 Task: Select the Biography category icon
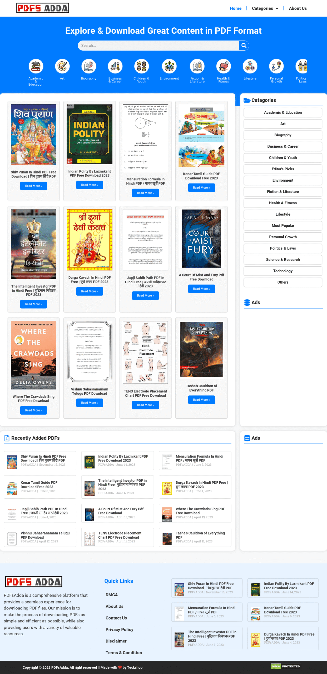pos(88,66)
